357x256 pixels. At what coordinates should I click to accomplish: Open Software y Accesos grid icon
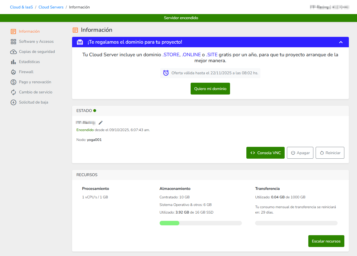coord(13,42)
